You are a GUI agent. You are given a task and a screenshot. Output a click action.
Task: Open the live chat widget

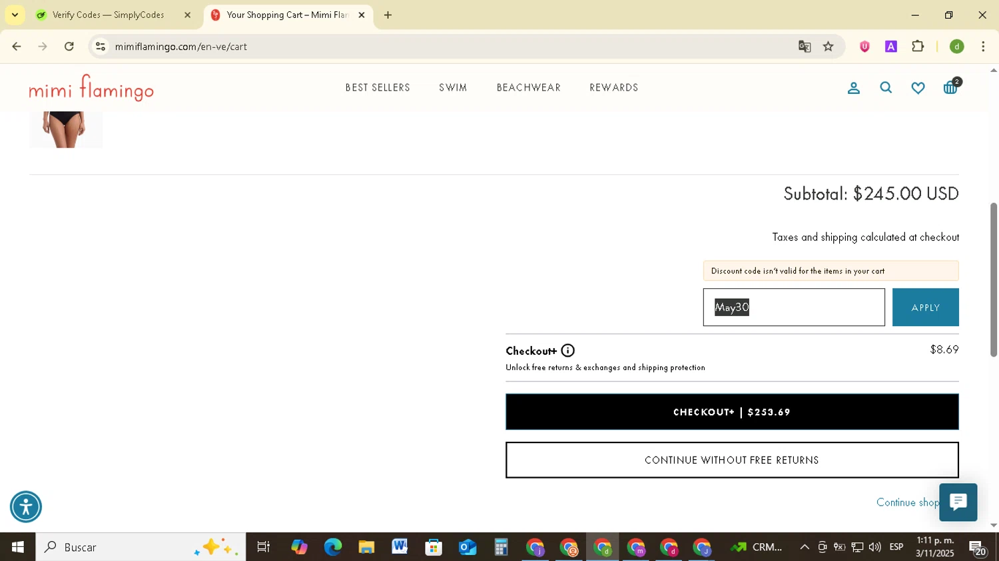coord(958,502)
